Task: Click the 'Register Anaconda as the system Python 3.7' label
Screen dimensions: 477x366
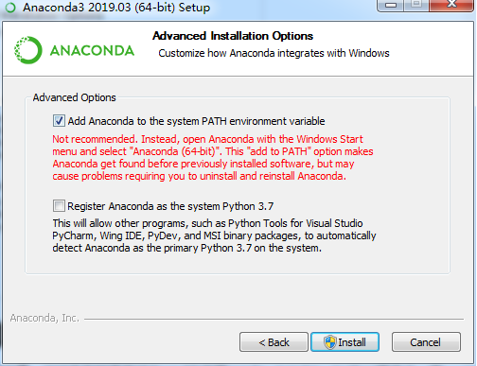Action: (170, 206)
